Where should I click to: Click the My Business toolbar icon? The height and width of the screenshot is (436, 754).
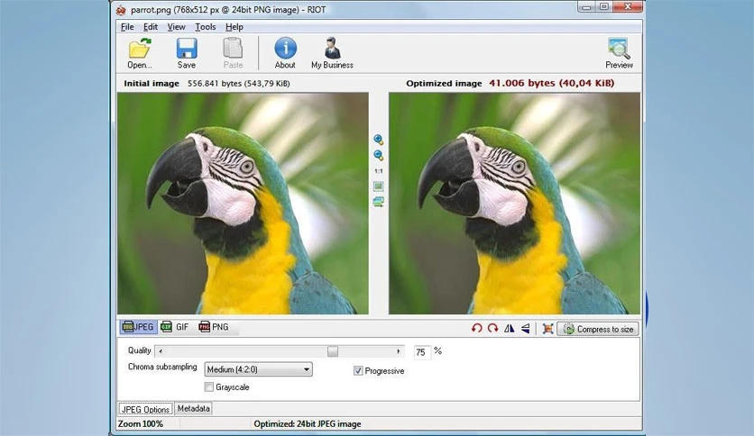coord(332,53)
